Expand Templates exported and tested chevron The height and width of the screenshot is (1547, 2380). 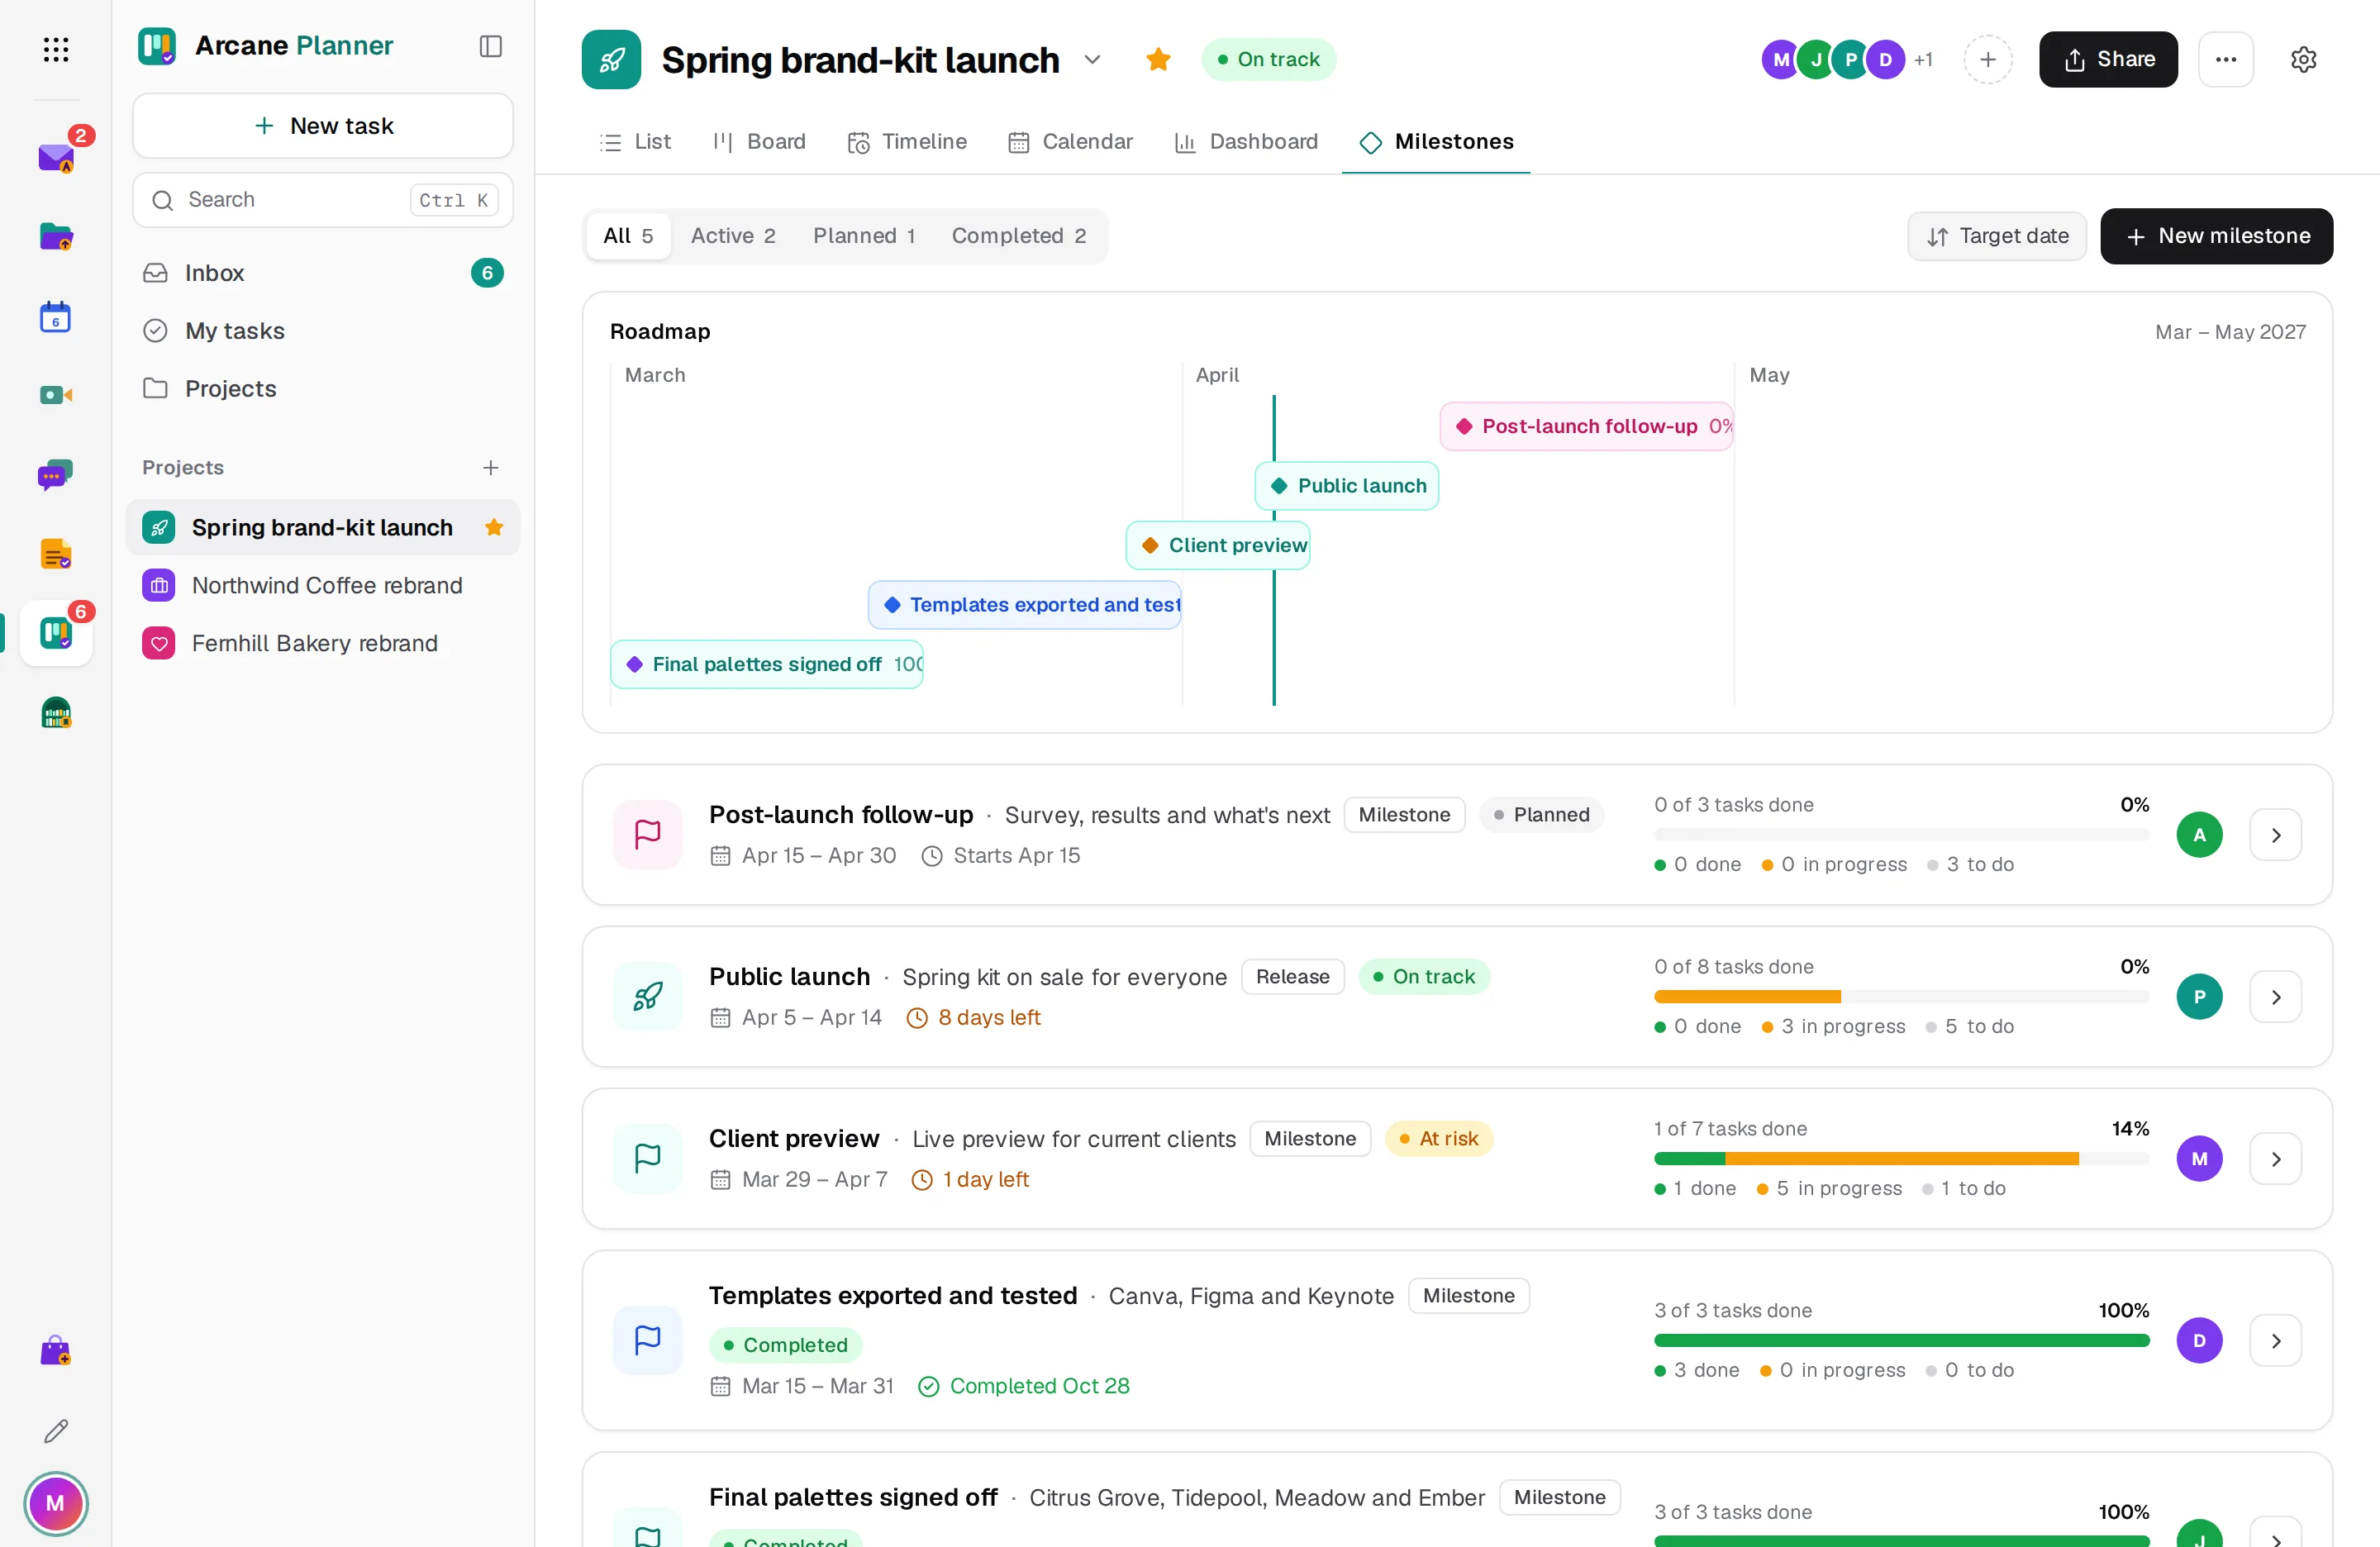(2275, 1341)
